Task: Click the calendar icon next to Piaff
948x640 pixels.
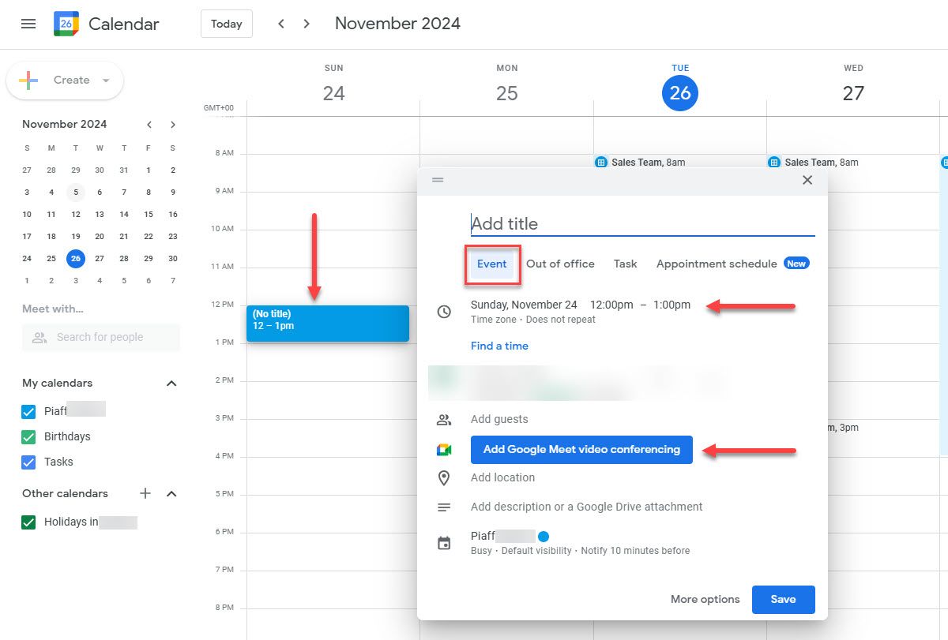Action: [x=443, y=543]
